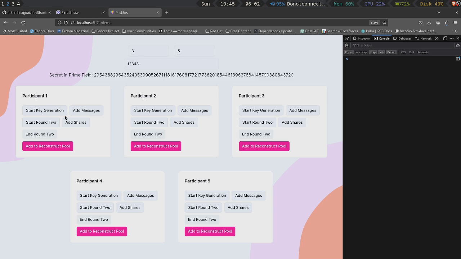Screen dimensions: 461x259
Task: Switch to the Inspector DevTools tab
Action: point(361,38)
